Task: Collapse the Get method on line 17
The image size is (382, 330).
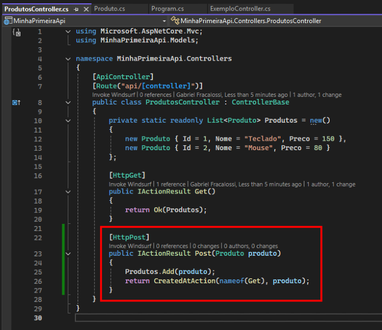Action: [x=68, y=192]
